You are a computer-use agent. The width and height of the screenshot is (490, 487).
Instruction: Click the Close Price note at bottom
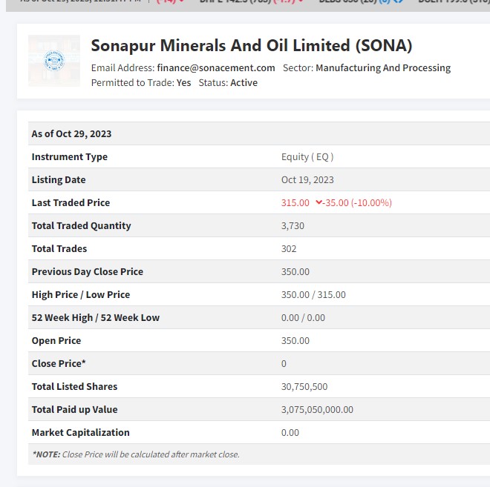tap(136, 454)
